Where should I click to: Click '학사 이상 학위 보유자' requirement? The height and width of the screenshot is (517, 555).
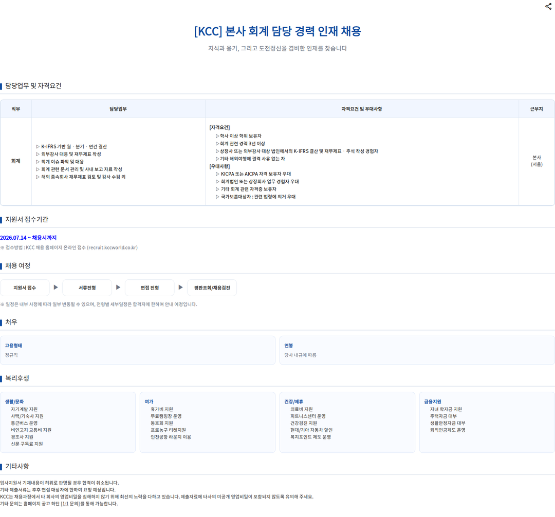point(238,136)
